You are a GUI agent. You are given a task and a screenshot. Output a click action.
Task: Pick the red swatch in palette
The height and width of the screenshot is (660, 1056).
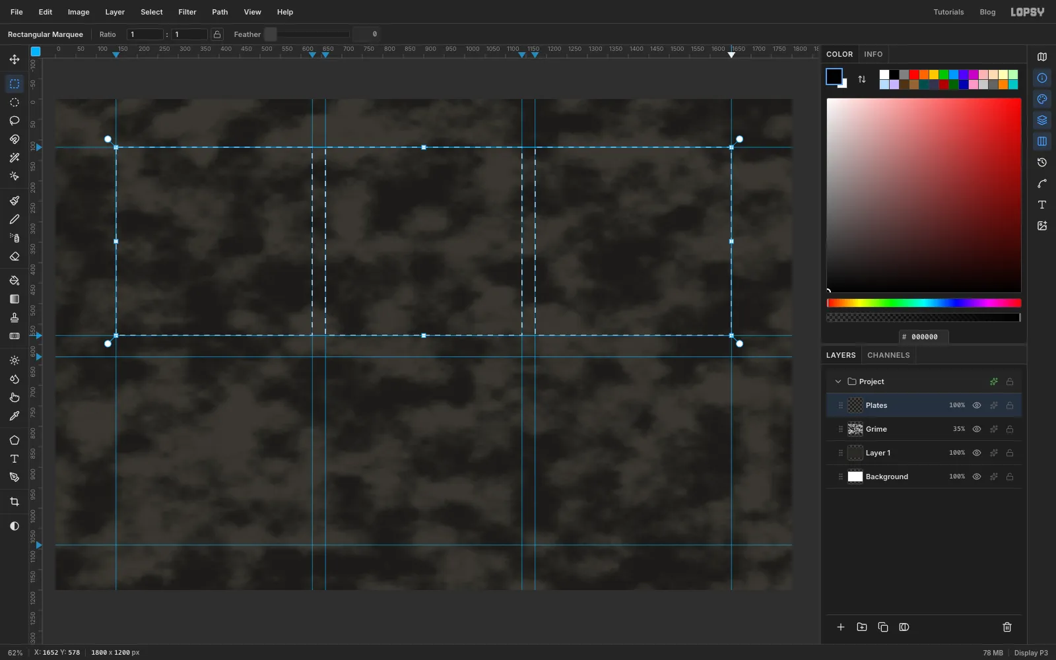tap(914, 75)
